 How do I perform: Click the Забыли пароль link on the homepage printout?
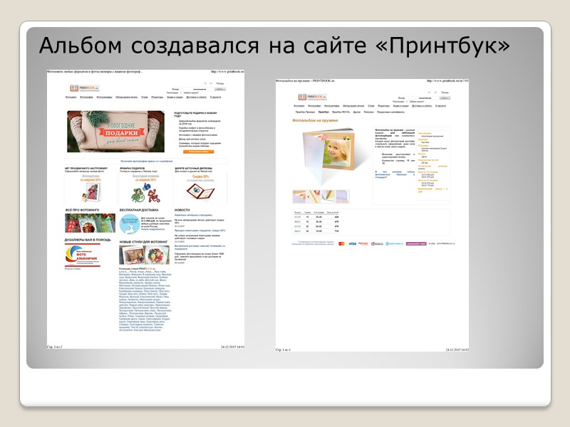pyautogui.click(x=191, y=93)
